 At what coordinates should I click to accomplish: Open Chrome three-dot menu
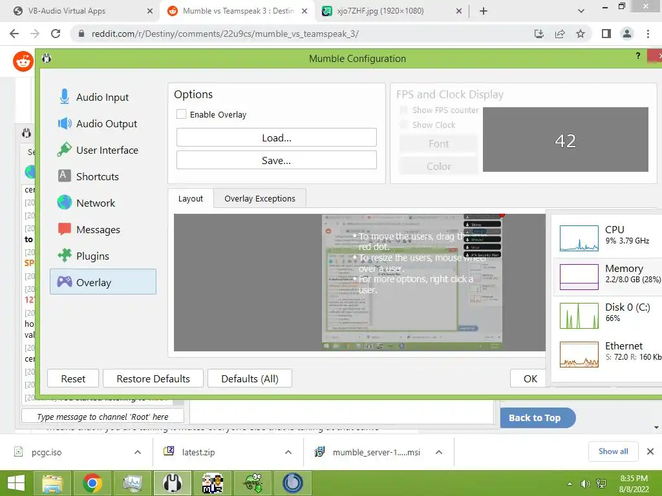coord(648,34)
